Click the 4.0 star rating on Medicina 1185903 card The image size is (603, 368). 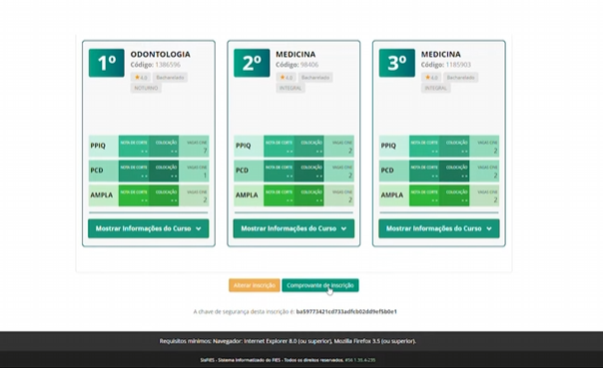(x=431, y=77)
